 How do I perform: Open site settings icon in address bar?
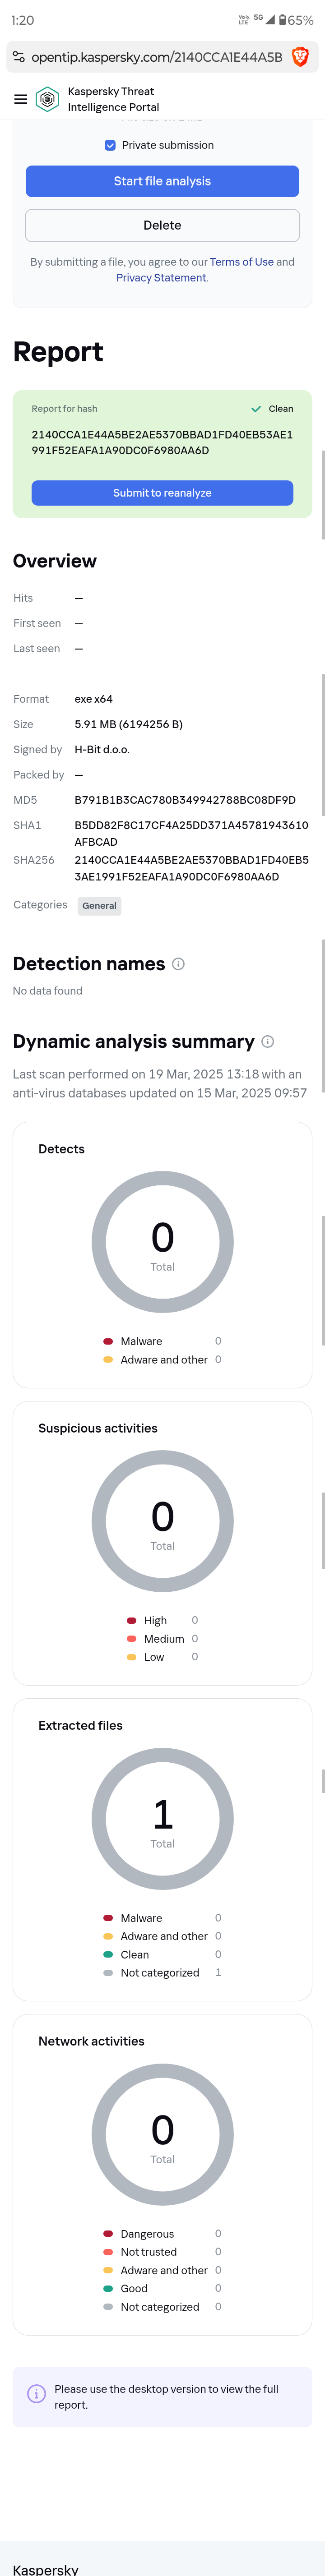(19, 57)
